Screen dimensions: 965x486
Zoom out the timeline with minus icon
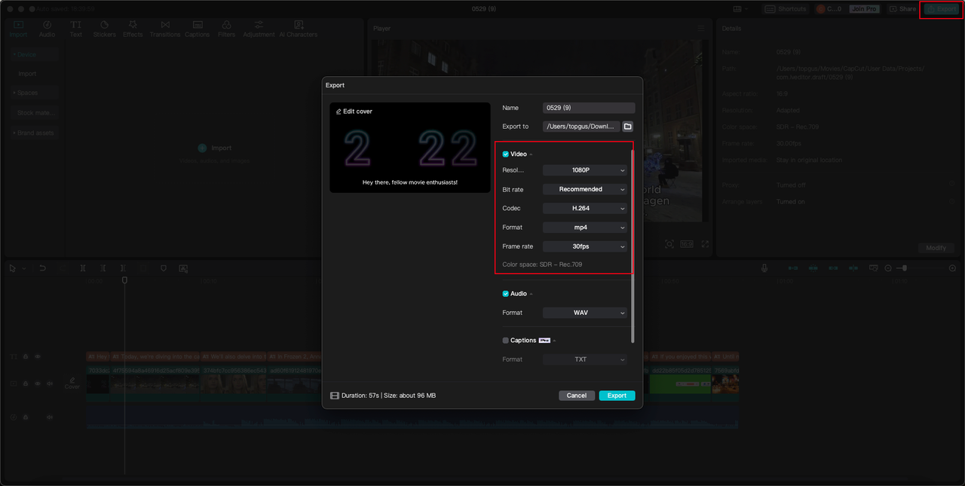[x=888, y=268]
